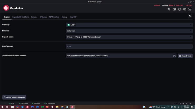Open the Windows Start menu
Screen dimensions: 195x109
[2, 107]
